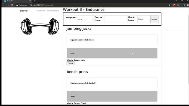The width and height of the screenshot is (189, 106).
Task: Click the Info box under bench press
Action: pyautogui.click(x=112, y=96)
